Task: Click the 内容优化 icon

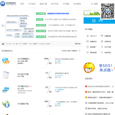Action: [x=102, y=42]
